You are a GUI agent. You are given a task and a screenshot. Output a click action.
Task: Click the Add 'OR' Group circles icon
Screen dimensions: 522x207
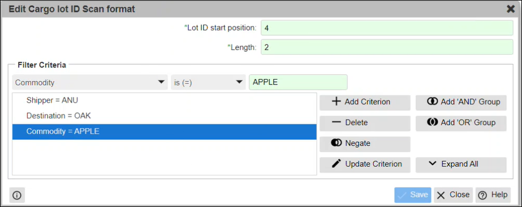pyautogui.click(x=432, y=122)
